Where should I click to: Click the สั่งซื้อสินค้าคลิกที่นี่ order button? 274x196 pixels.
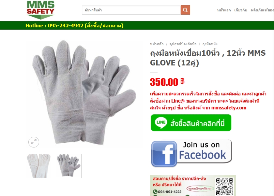click(x=191, y=123)
